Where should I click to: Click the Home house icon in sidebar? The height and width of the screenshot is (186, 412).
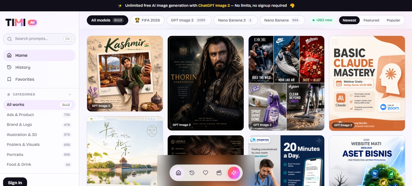9,55
